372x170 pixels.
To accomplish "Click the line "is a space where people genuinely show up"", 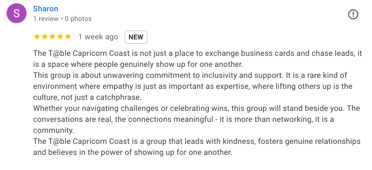I will (138, 64).
